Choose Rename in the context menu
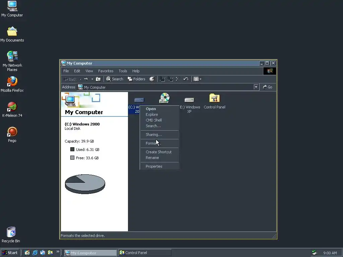The image size is (343, 257). point(159,158)
